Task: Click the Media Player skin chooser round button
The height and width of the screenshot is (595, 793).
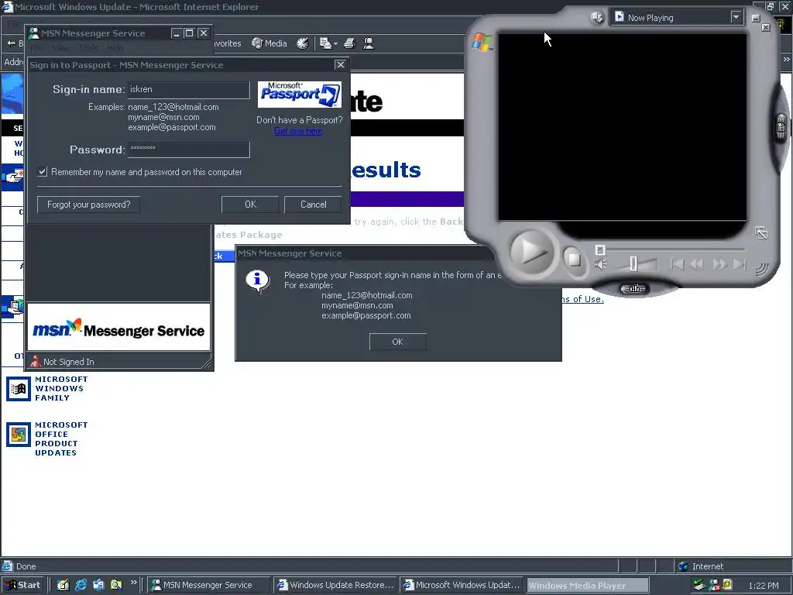Action: pos(597,18)
